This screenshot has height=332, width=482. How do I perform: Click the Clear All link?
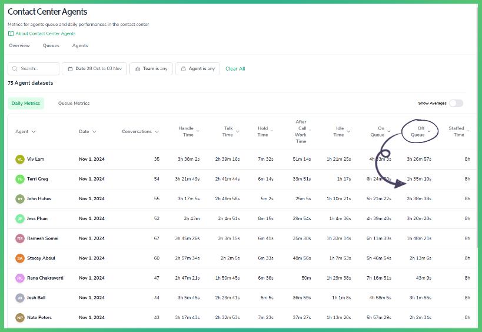235,69
